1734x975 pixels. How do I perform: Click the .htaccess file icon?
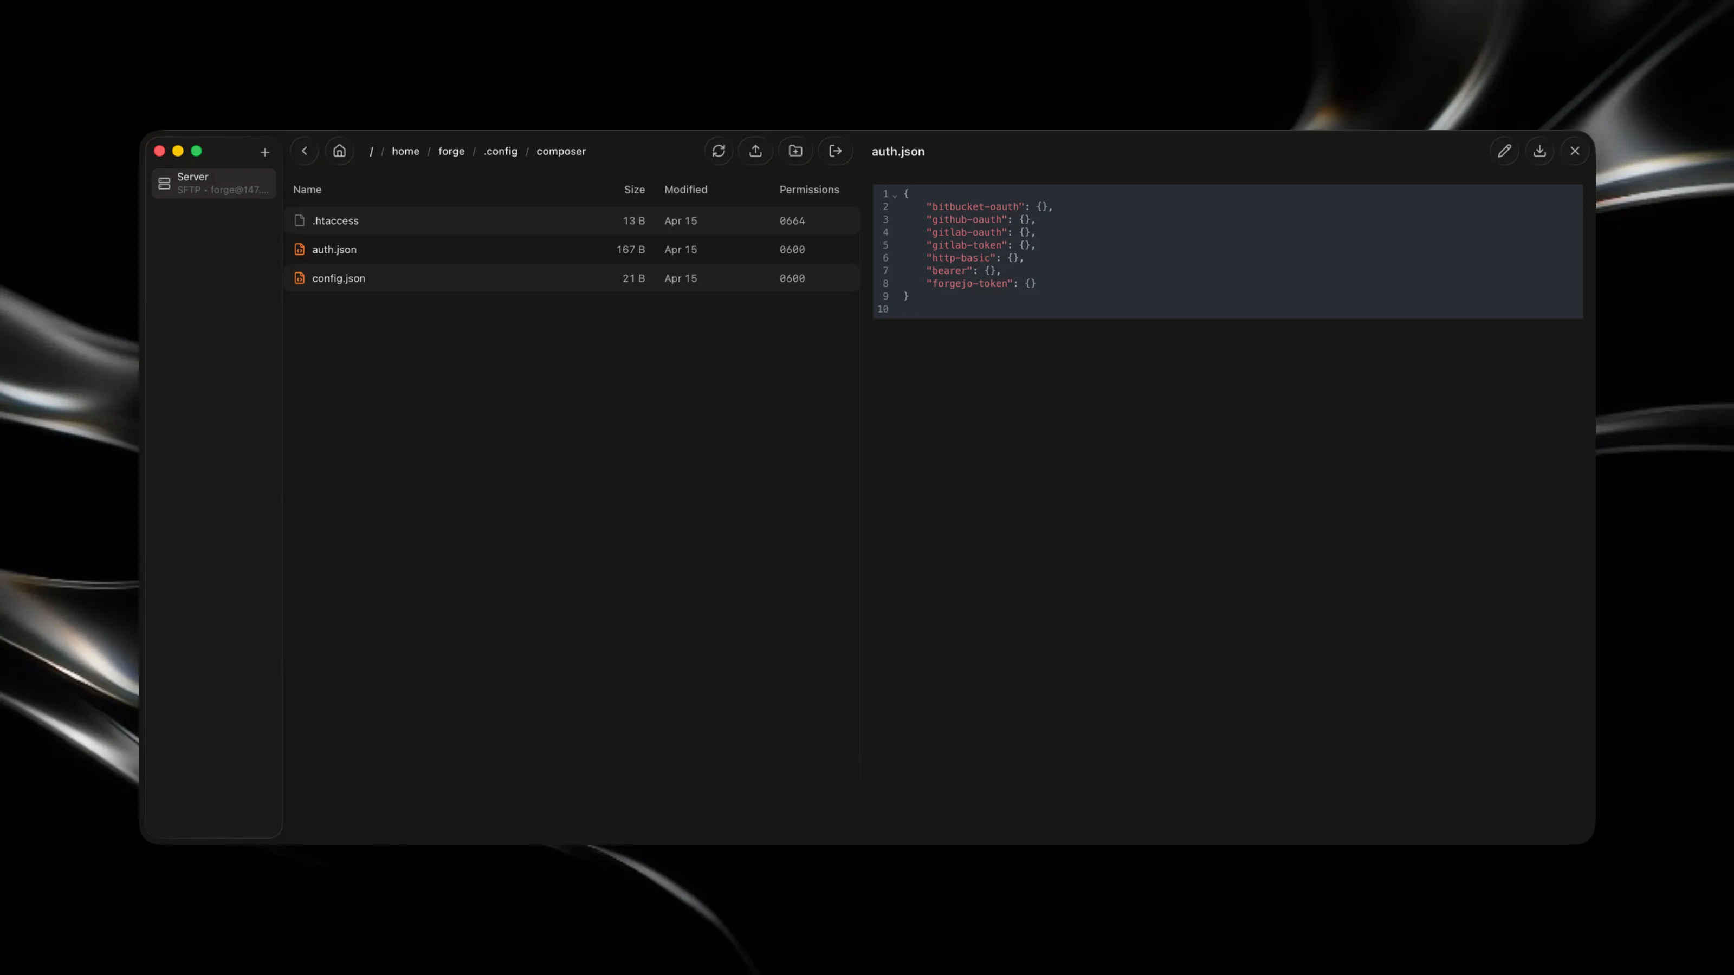tap(300, 220)
